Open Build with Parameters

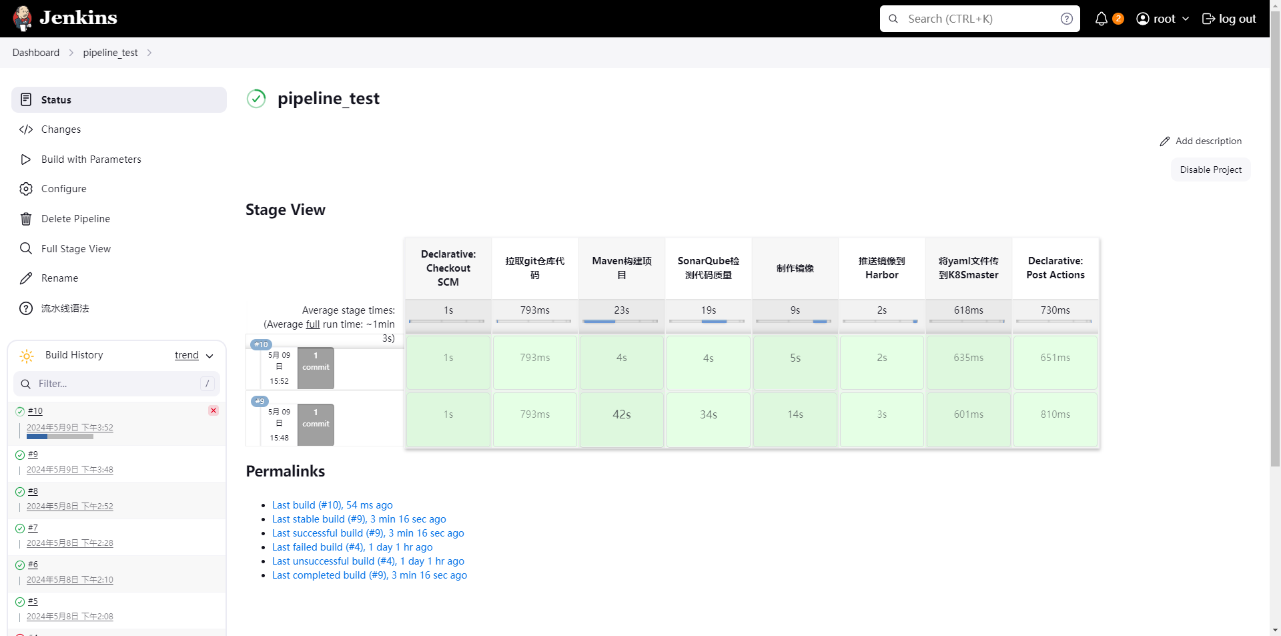coord(119,160)
